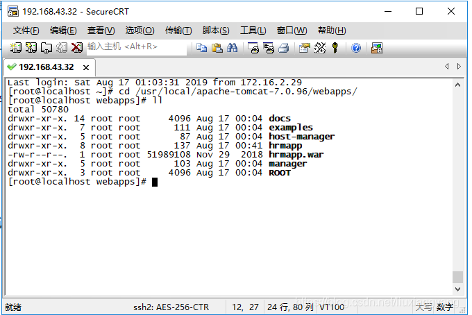Click the printer icon
The image size is (472, 315).
[284, 48]
